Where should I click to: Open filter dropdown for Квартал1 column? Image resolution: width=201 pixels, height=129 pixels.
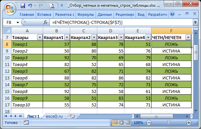pos(67,37)
